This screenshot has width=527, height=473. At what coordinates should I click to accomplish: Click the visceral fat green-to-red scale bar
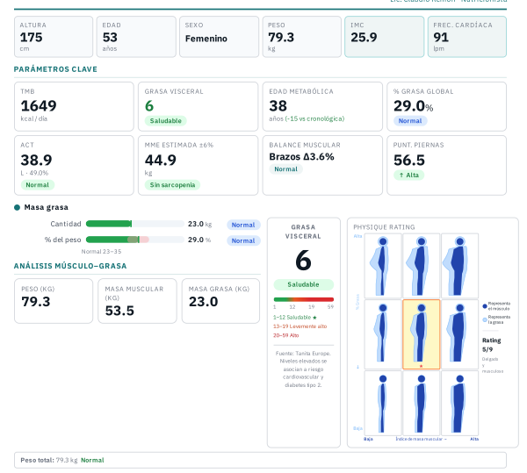[x=304, y=299]
